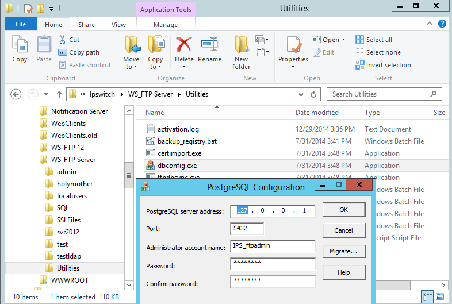Select the dbconfig.exe file

[177, 166]
